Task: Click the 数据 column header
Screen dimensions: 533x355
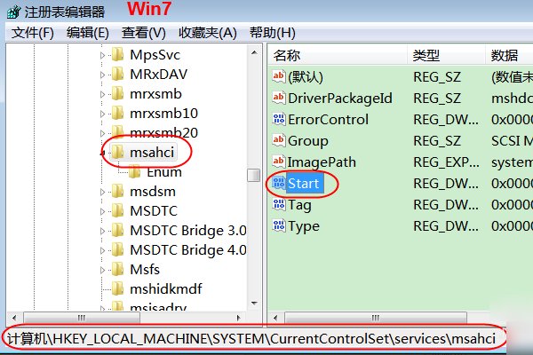Action: [509, 55]
